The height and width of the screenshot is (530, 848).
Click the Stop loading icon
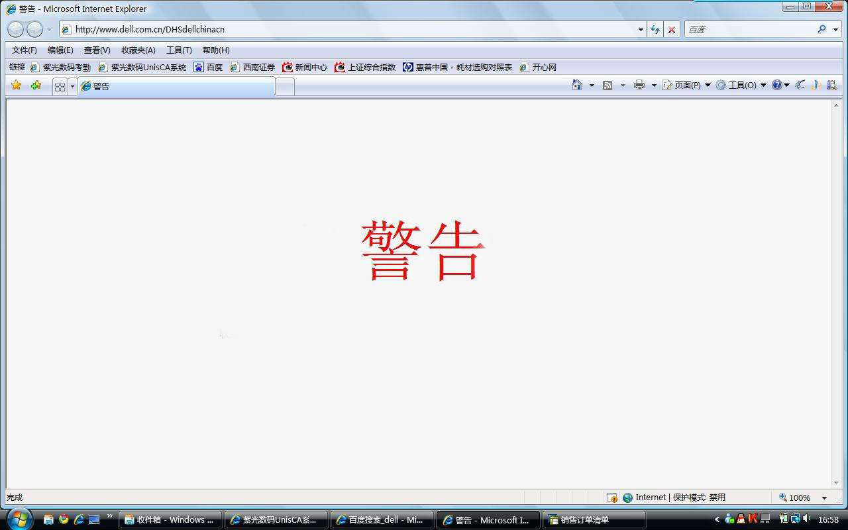coord(671,29)
